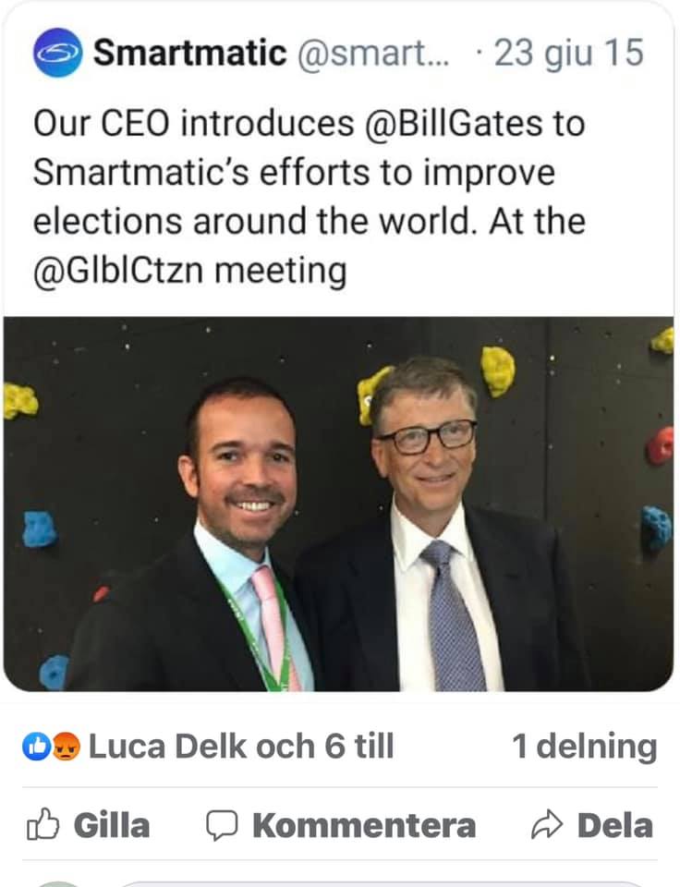Tap the share arrow icon

coord(548,825)
